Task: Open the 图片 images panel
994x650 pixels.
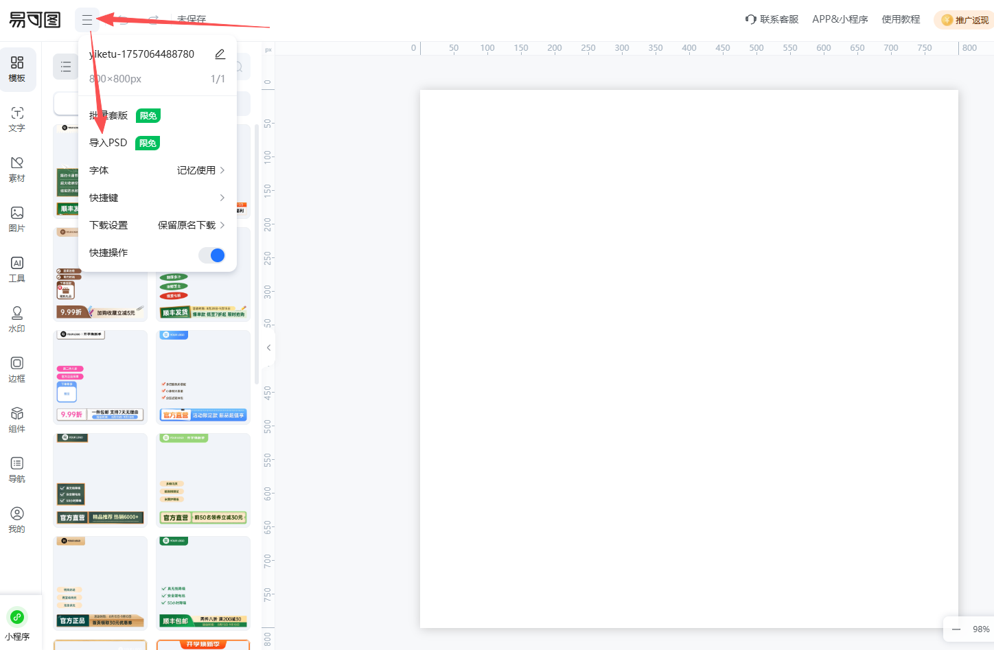Action: coord(16,220)
